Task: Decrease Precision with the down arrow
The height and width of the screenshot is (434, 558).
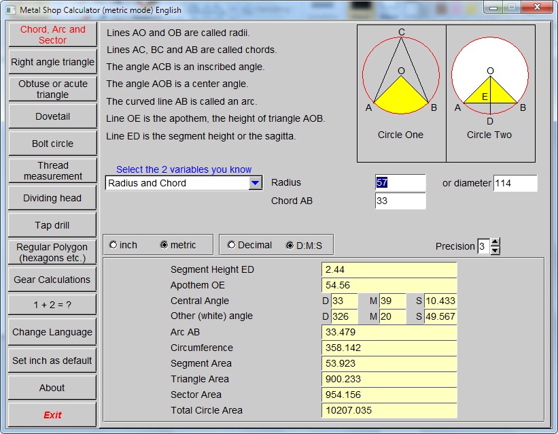Action: [x=495, y=250]
